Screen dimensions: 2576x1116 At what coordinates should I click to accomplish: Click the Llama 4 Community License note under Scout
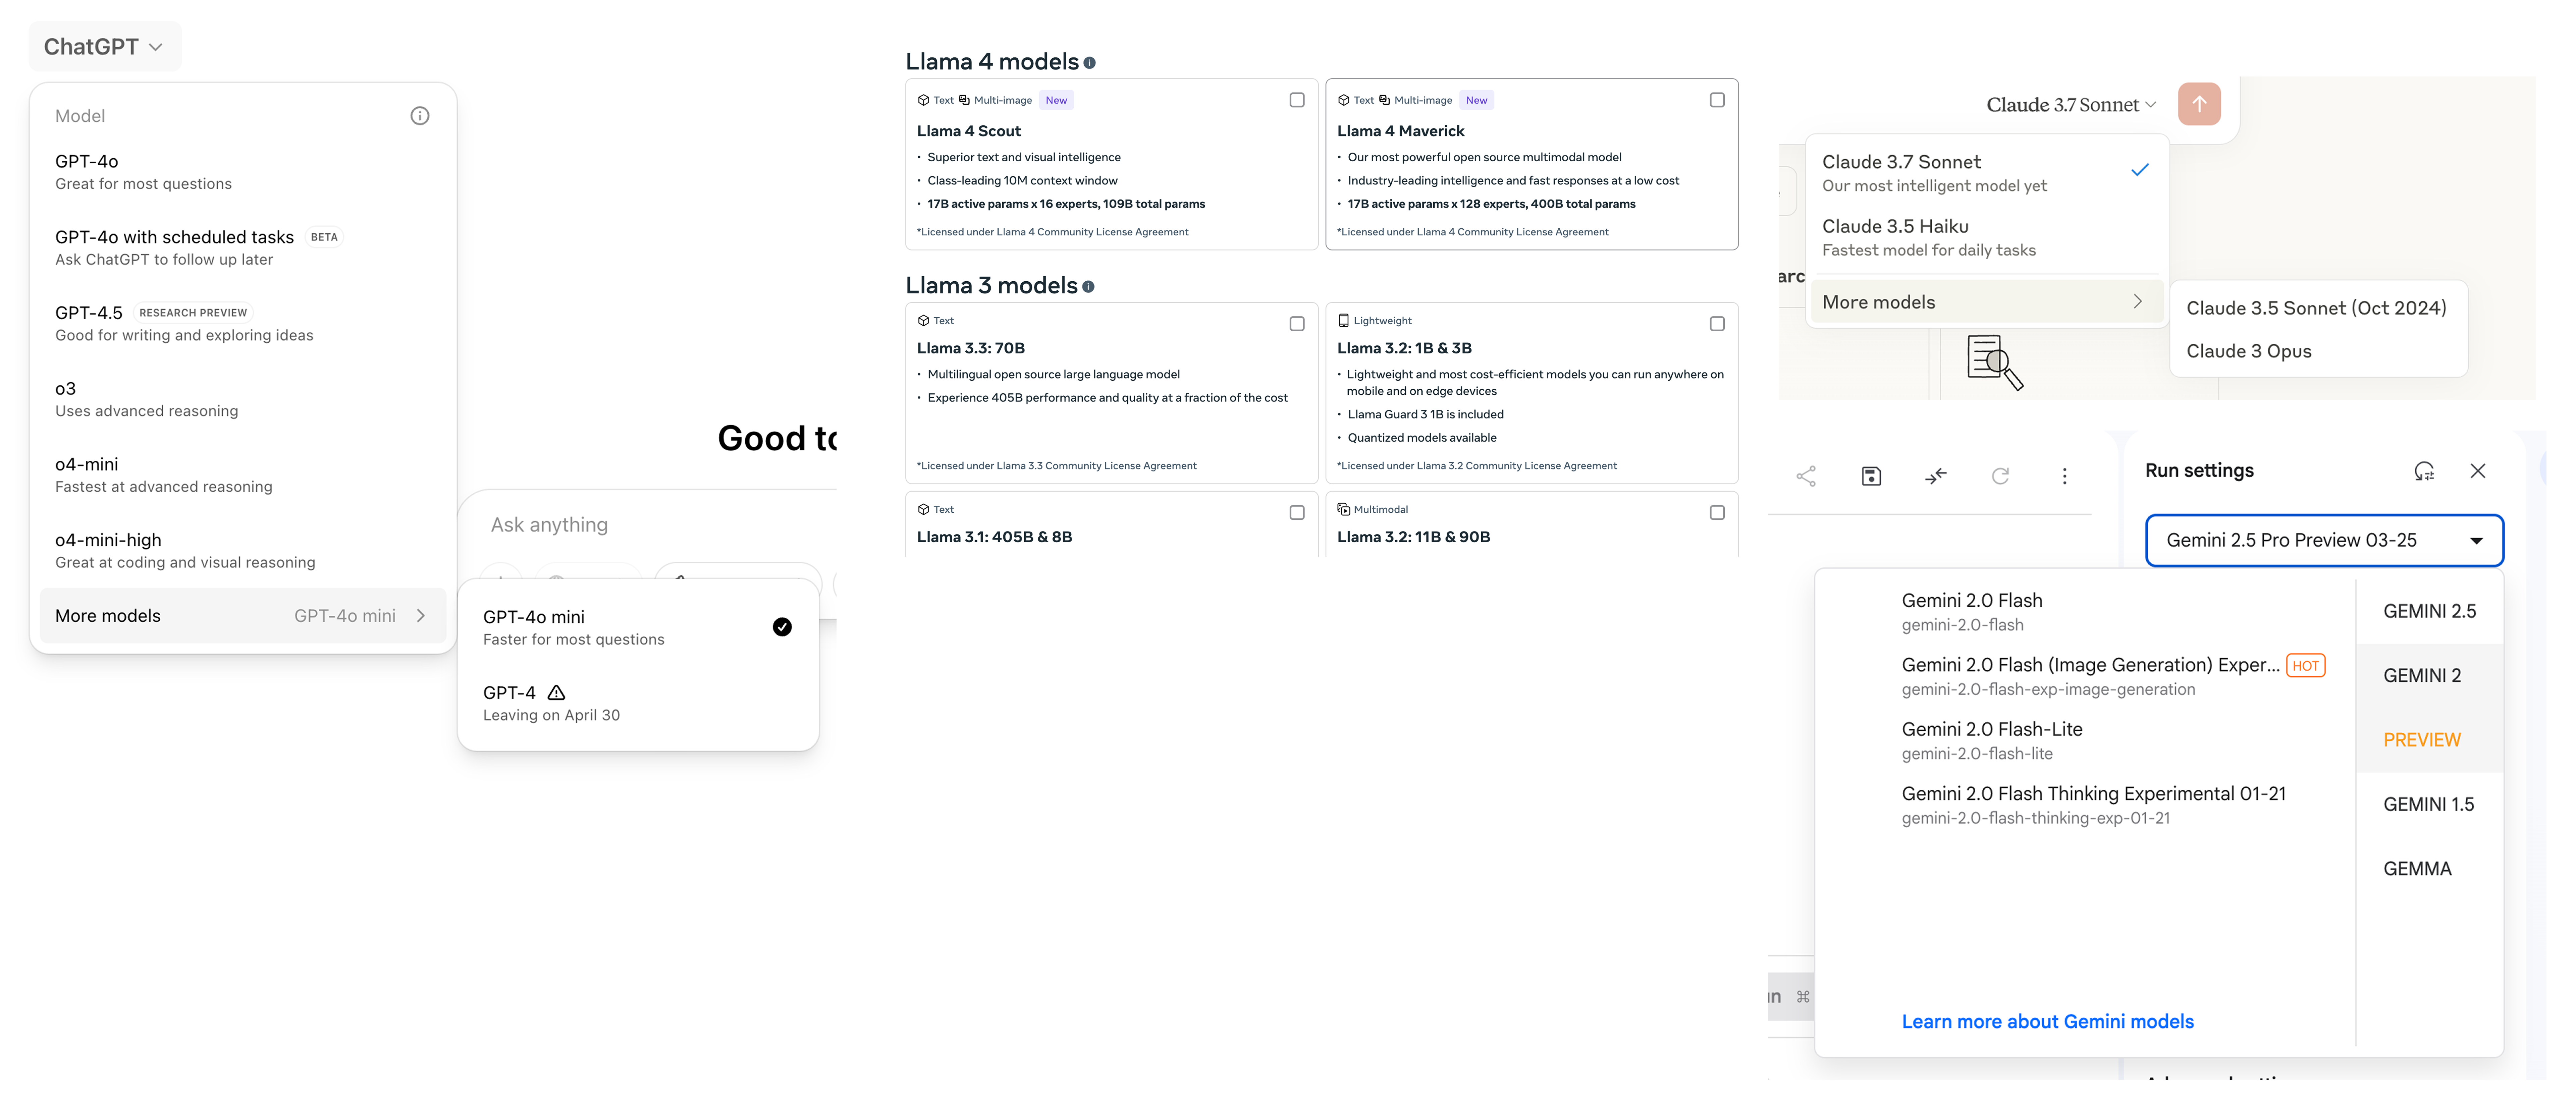pyautogui.click(x=1053, y=232)
